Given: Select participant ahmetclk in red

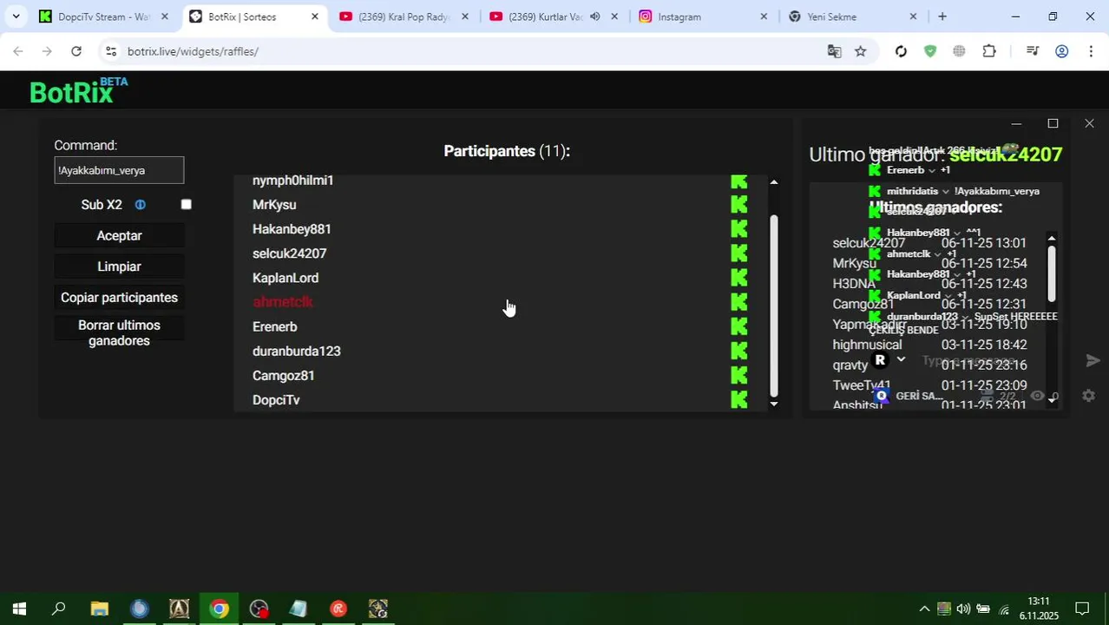Looking at the screenshot, I should tap(283, 302).
